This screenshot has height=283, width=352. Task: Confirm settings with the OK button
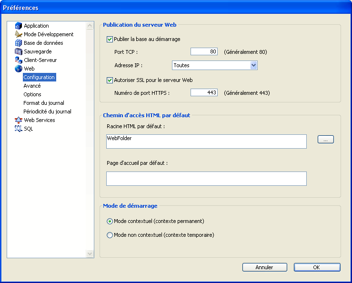point(317,267)
